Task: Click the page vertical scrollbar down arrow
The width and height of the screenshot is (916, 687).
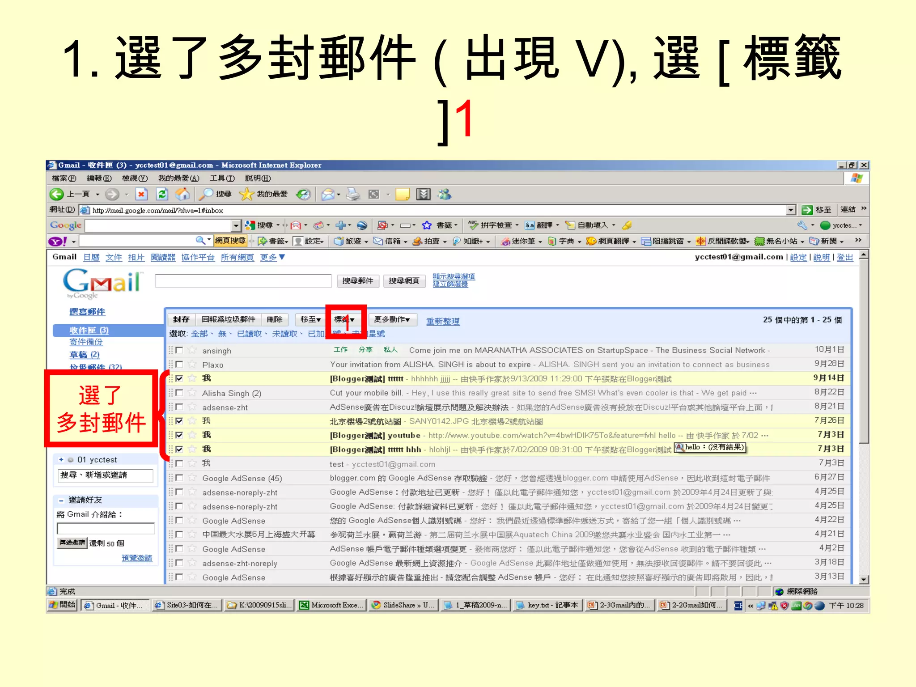Action: pyautogui.click(x=864, y=579)
